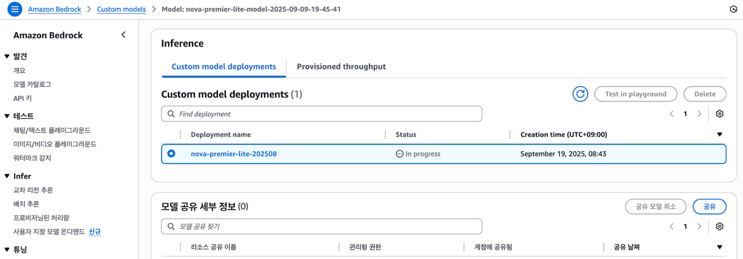
Task: Select Custom model deployments tab
Action: point(224,67)
